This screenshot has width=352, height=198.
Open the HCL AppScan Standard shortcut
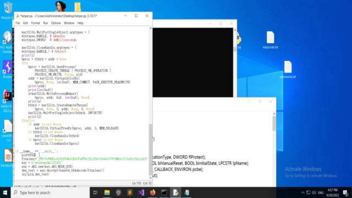coord(7,42)
